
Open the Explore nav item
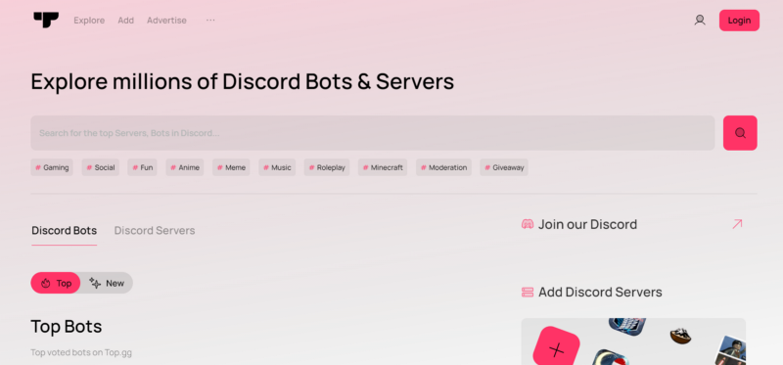tap(89, 21)
